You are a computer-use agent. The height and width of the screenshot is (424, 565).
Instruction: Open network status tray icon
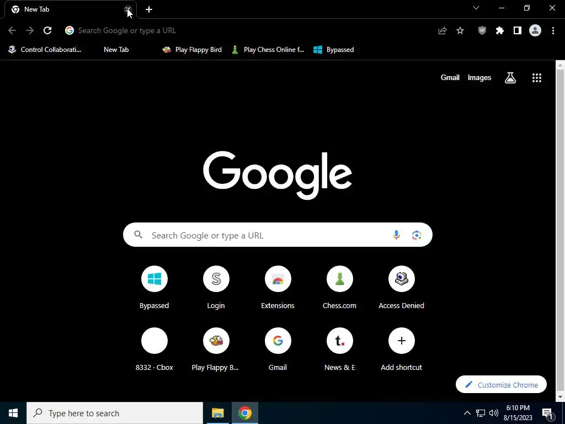tap(481, 413)
